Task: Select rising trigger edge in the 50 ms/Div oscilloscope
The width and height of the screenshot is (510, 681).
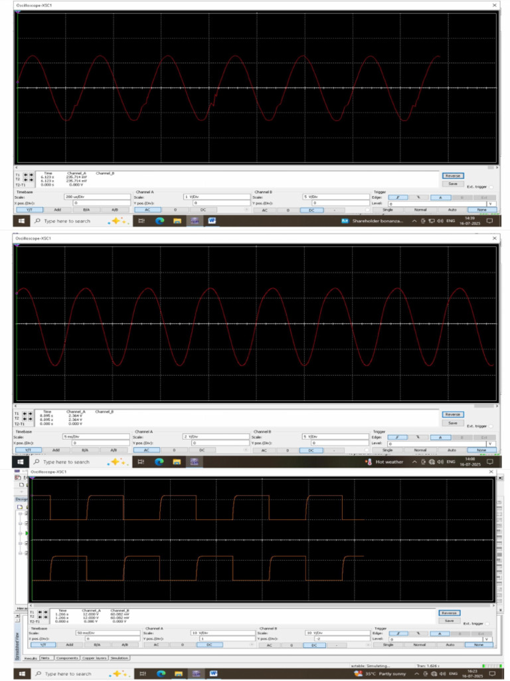Action: pos(398,634)
